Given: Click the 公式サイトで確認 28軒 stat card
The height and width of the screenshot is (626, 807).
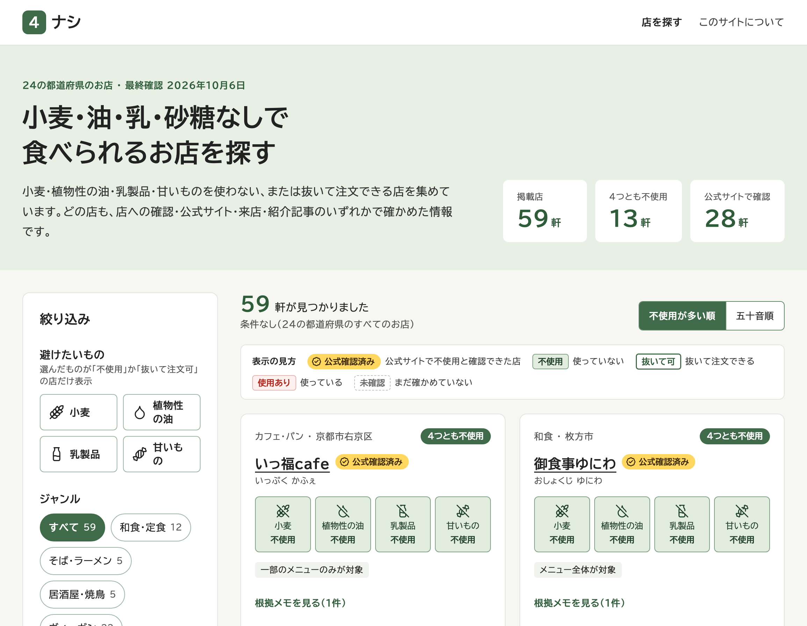Looking at the screenshot, I should coord(737,211).
